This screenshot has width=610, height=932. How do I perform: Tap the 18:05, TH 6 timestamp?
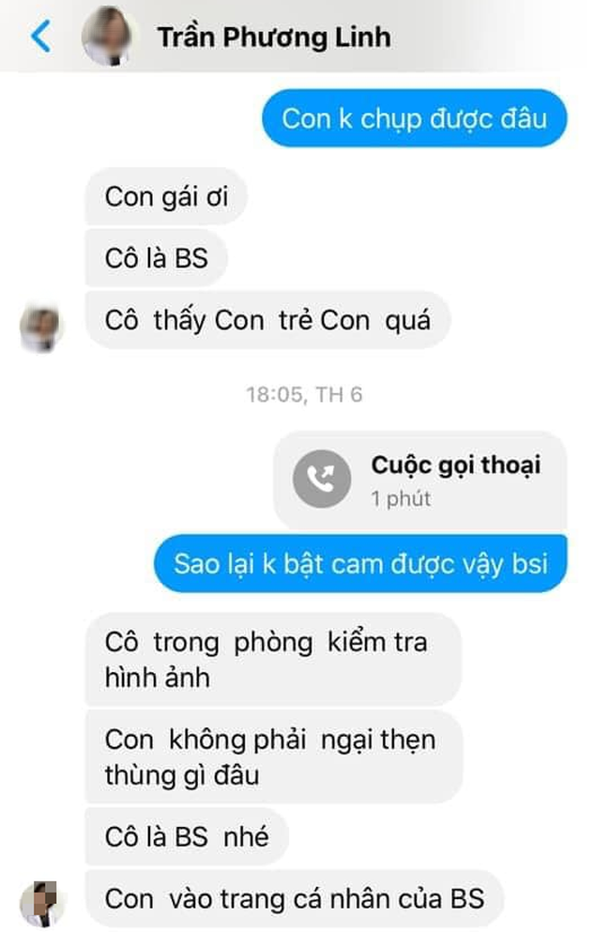coord(304,395)
